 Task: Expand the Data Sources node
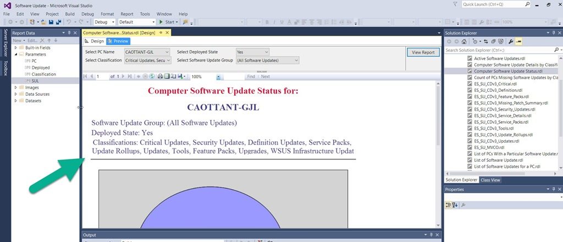pyautogui.click(x=15, y=94)
